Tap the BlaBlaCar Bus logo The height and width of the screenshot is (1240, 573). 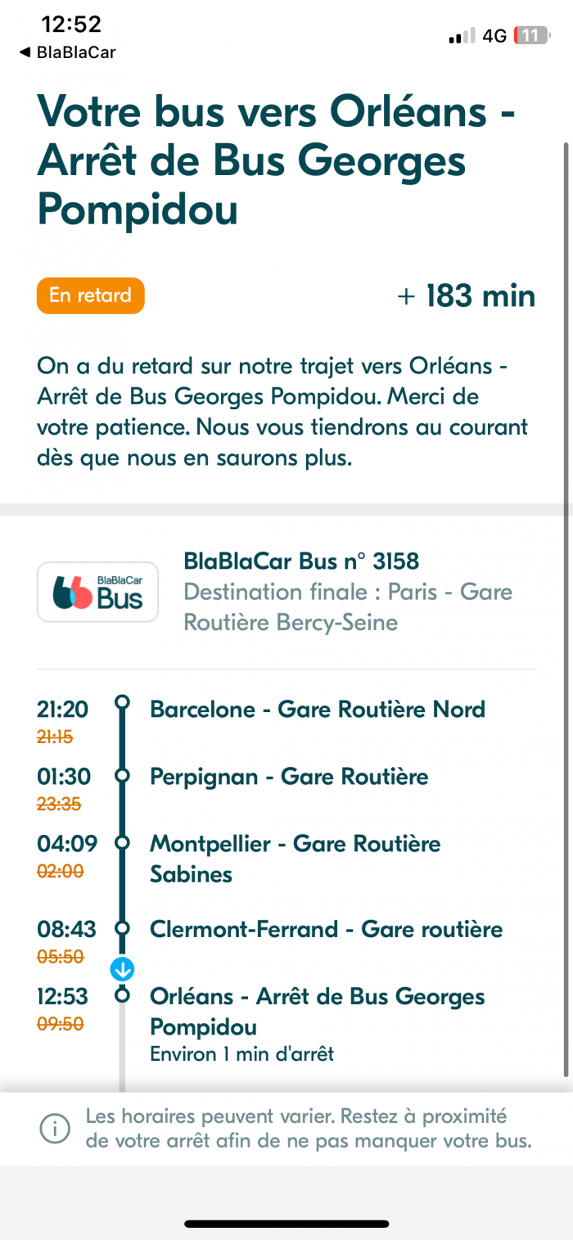point(97,592)
